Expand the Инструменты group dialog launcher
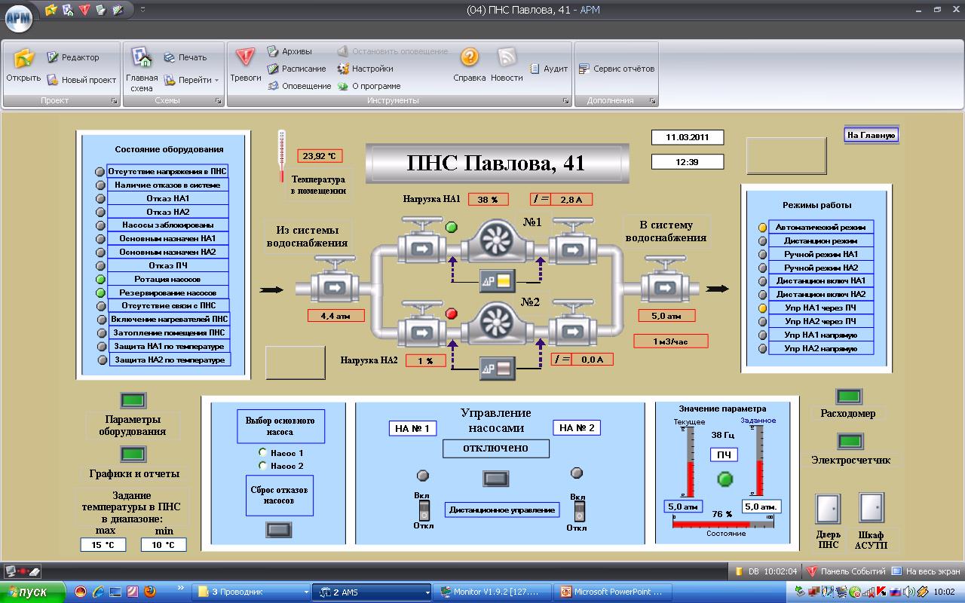The height and width of the screenshot is (603, 965). [565, 100]
